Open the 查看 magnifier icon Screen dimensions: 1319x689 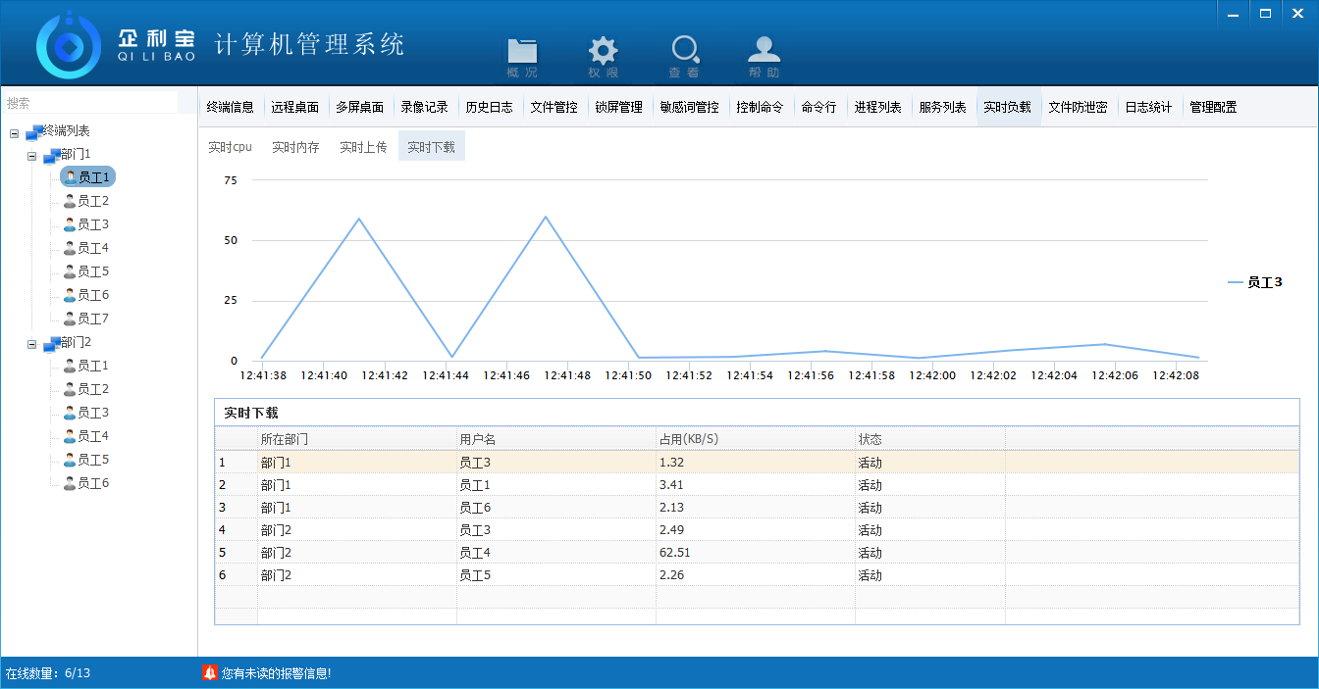point(684,53)
